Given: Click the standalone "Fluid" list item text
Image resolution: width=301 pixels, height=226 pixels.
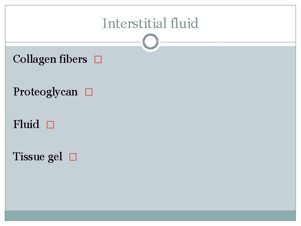Looking at the screenshot, I should tap(26, 124).
